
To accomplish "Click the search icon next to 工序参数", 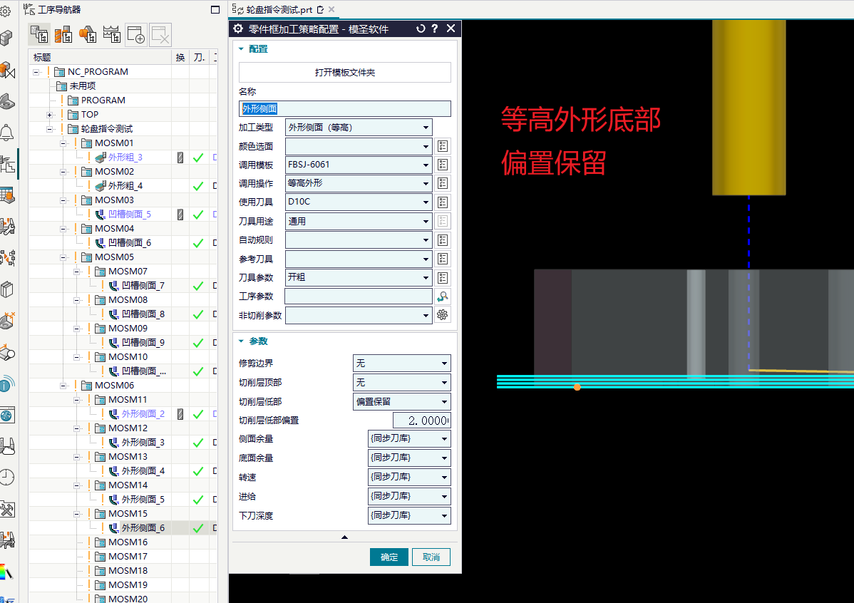I will (x=442, y=297).
